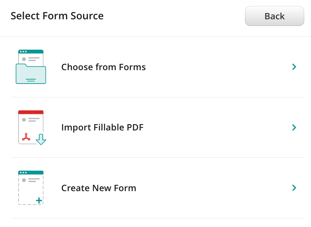Image resolution: width=311 pixels, height=227 pixels.
Task: Click the teal download arrow on PDF icon
Action: pos(41,140)
